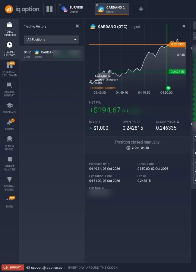
Task: Close the CARDANO (OTC) details panel
Action: (184, 26)
